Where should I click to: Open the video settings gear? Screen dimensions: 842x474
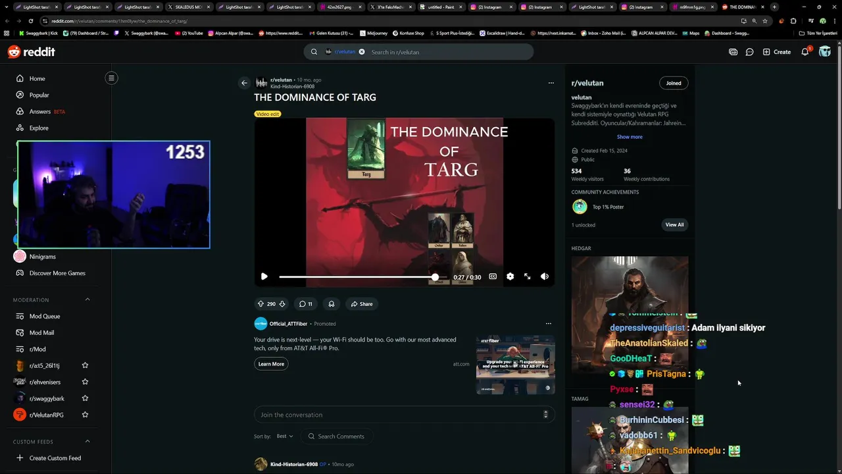510,276
